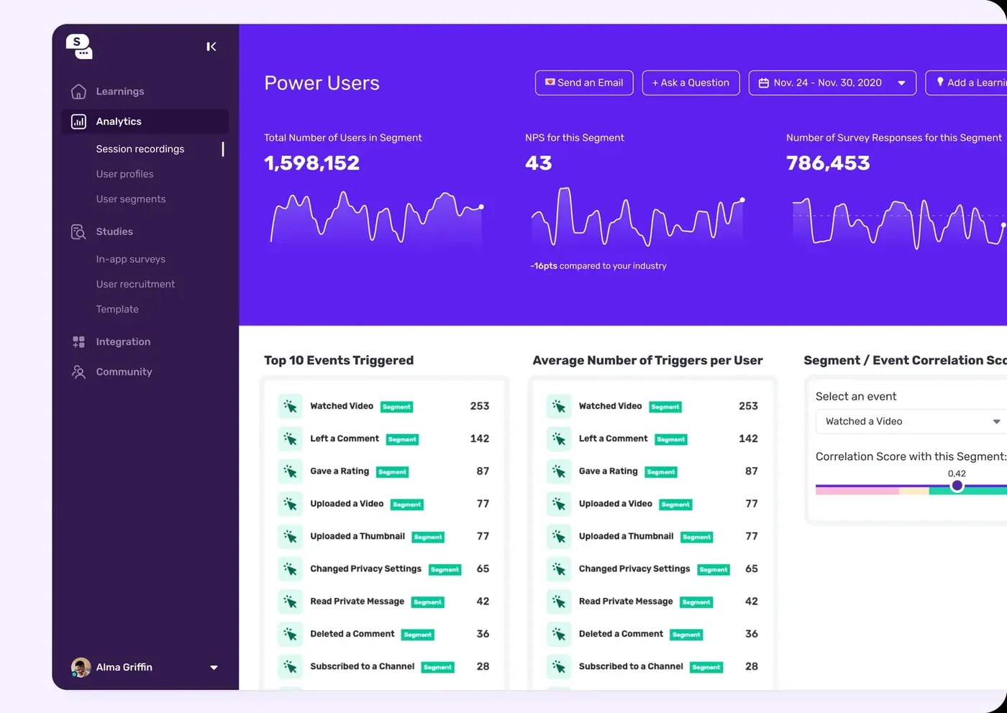Viewport: 1007px width, 713px height.
Task: Click cursor icon beside Deleted a Comment in Average Triggers list
Action: click(559, 635)
